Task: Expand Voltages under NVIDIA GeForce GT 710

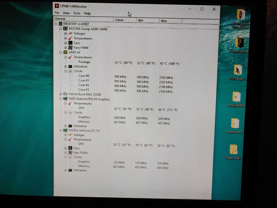Action: [x=66, y=135]
